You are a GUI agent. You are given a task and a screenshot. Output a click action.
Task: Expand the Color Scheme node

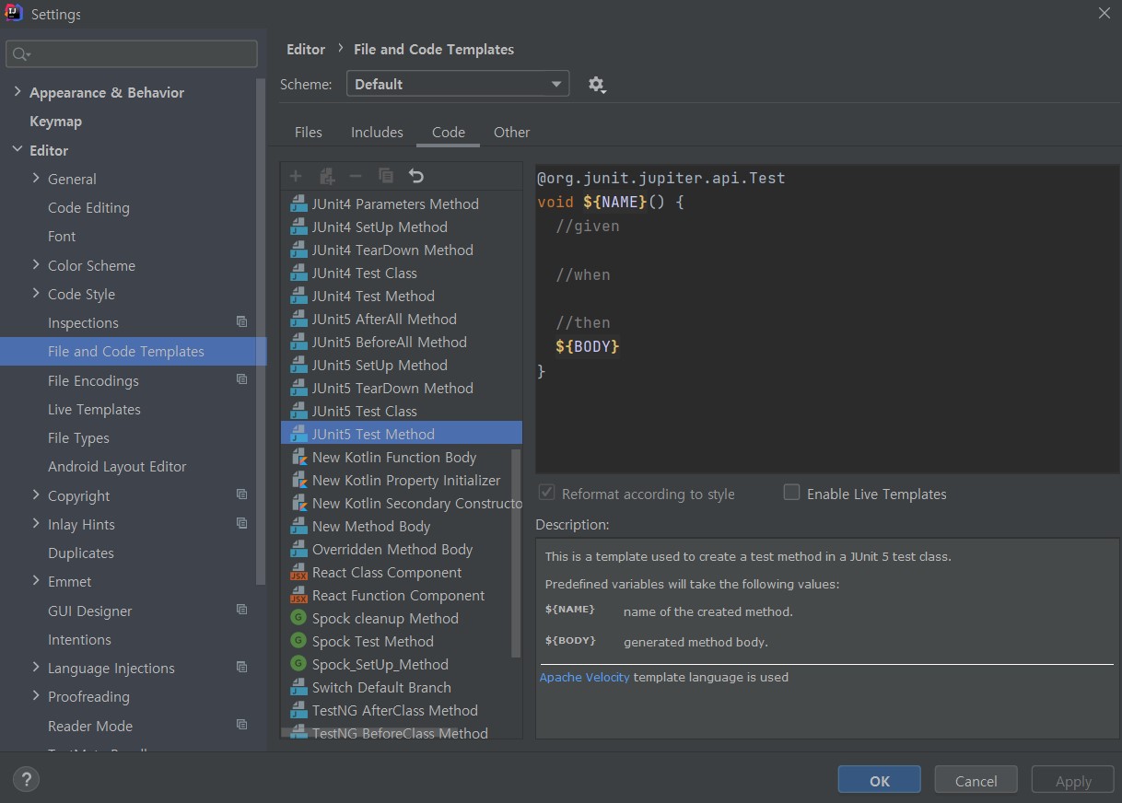pyautogui.click(x=36, y=265)
